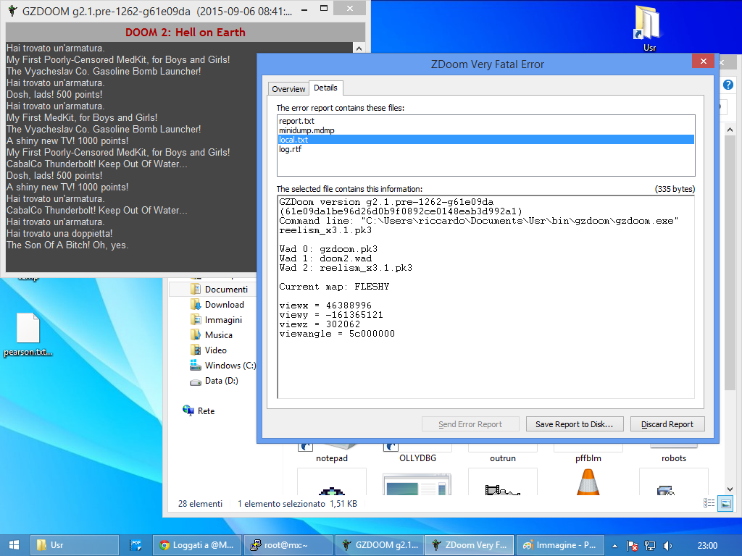742x556 pixels.
Task: Click the network tray icon
Action: 650,546
